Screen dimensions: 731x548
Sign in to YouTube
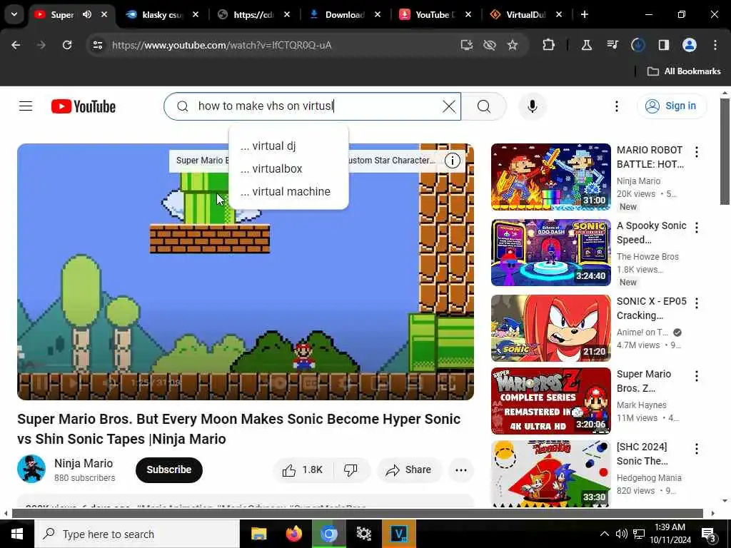(x=671, y=106)
